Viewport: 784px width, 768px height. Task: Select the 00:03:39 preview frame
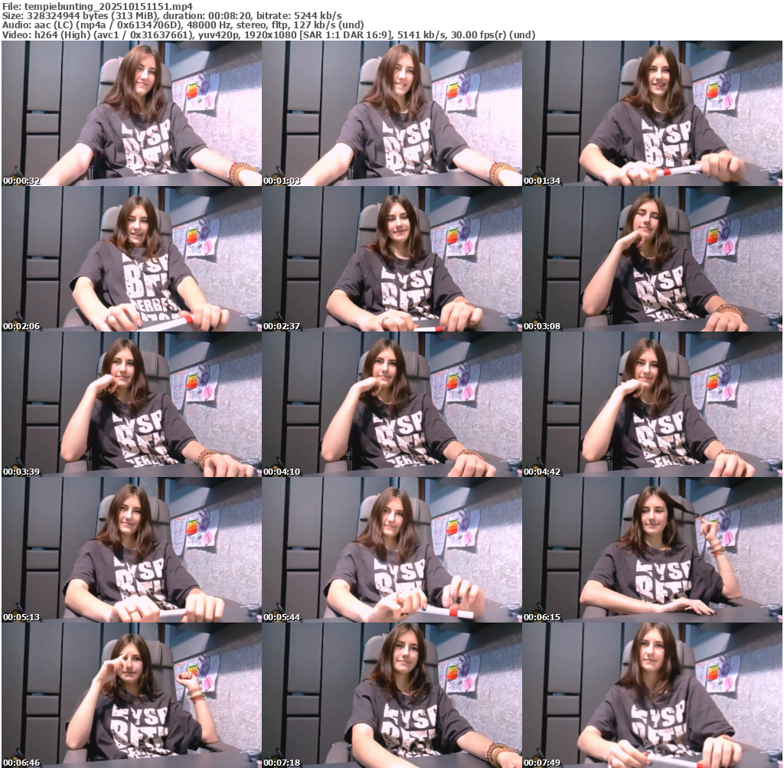[131, 404]
